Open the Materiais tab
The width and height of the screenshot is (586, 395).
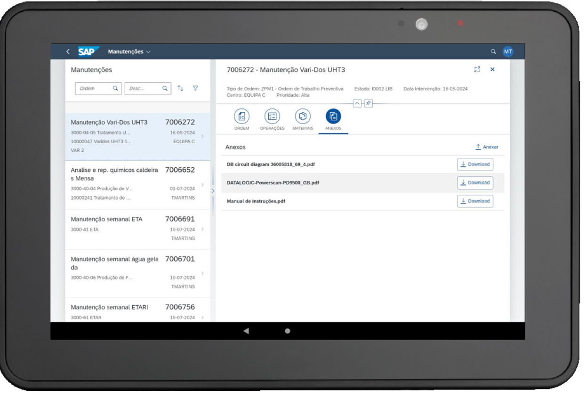pyautogui.click(x=303, y=116)
